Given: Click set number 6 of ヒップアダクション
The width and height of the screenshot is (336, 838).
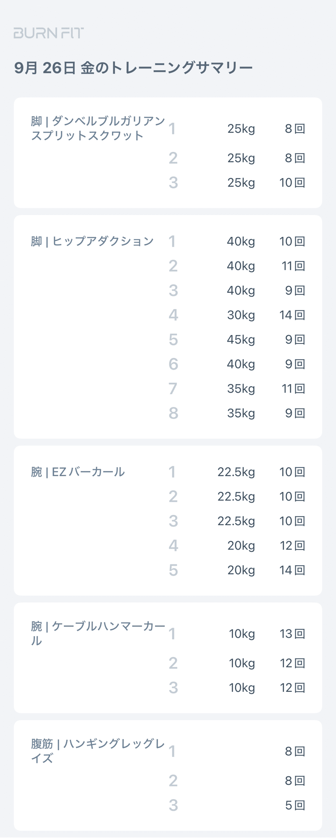Looking at the screenshot, I should 173,364.
